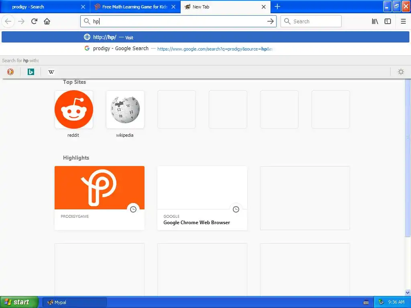Screen dimensions: 411x308
Task: Click scrollbar down arrow
Action: point(408,292)
